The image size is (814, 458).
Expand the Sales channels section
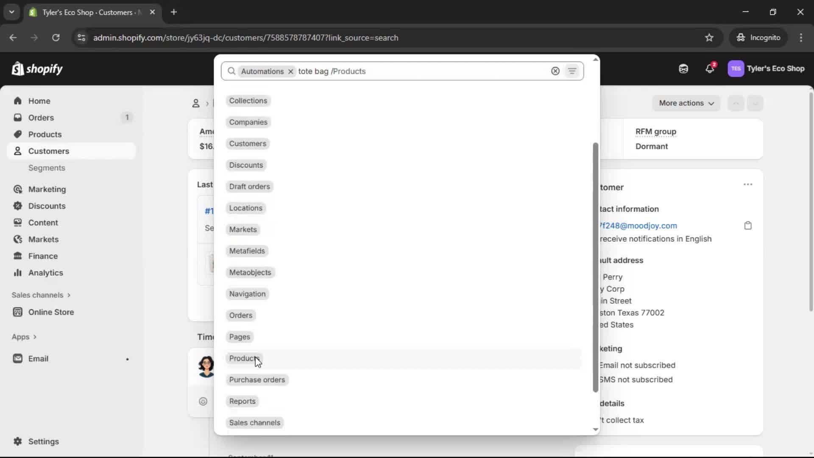(41, 295)
